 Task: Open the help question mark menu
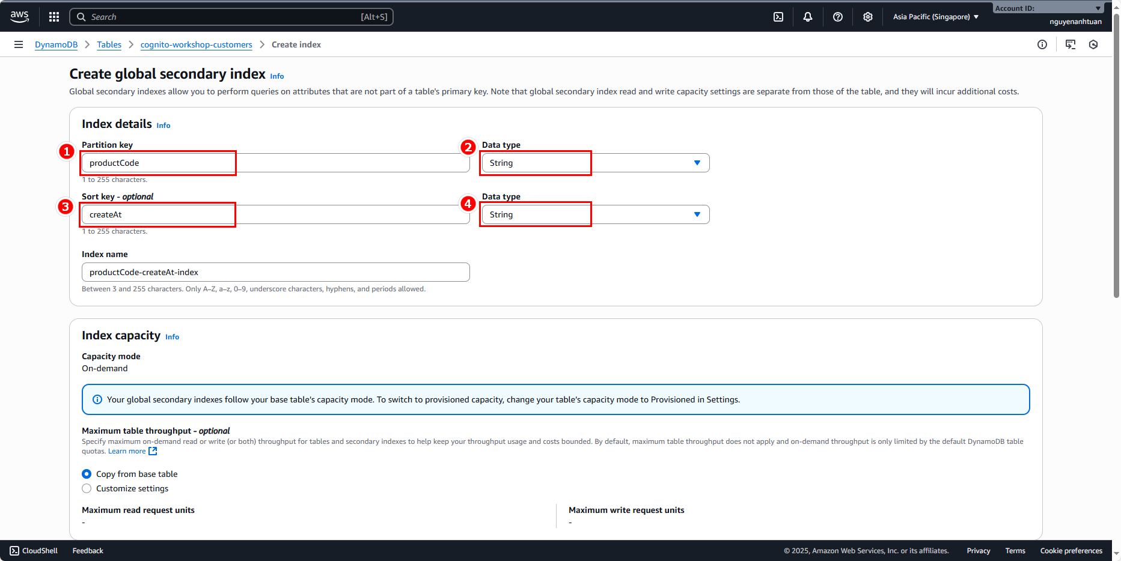837,17
